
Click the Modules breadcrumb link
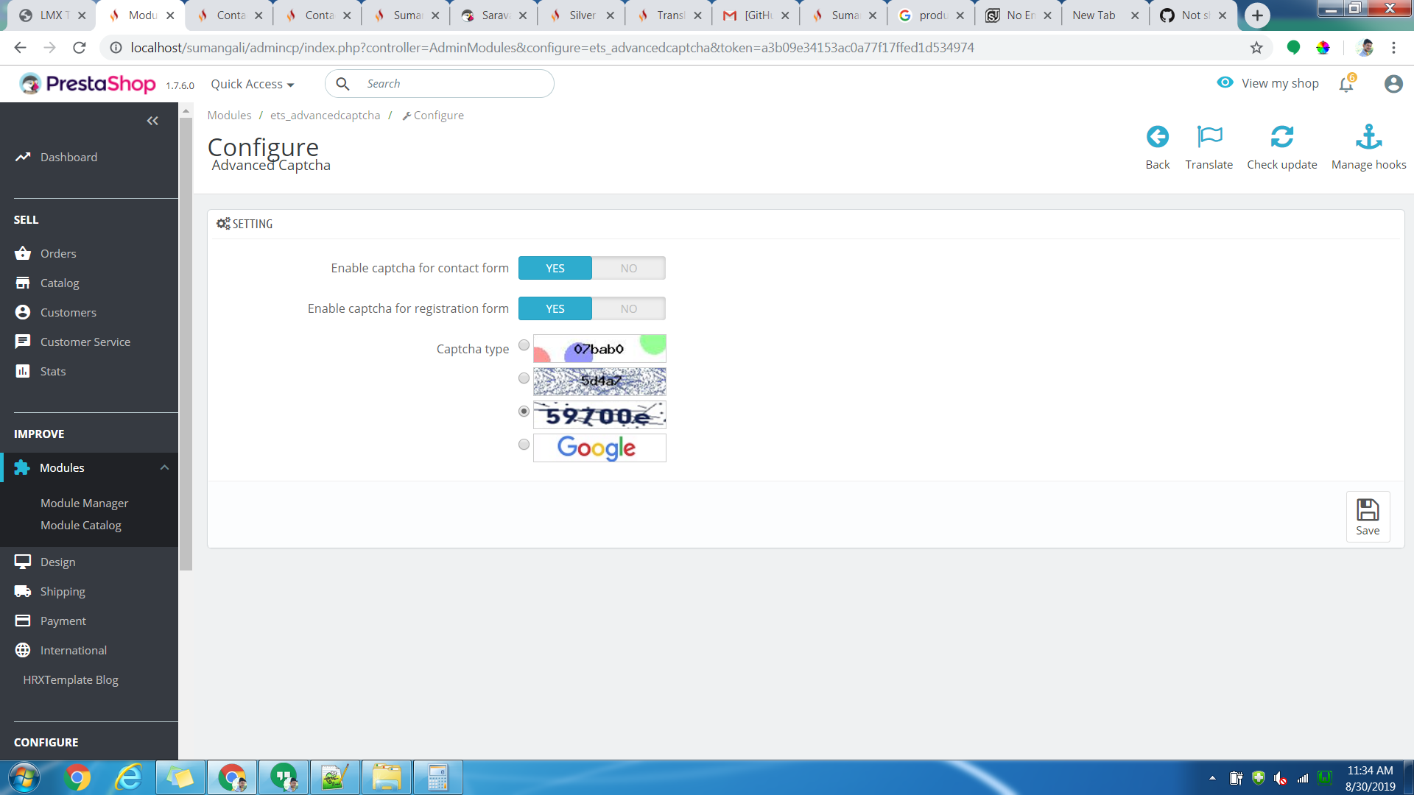pos(229,115)
